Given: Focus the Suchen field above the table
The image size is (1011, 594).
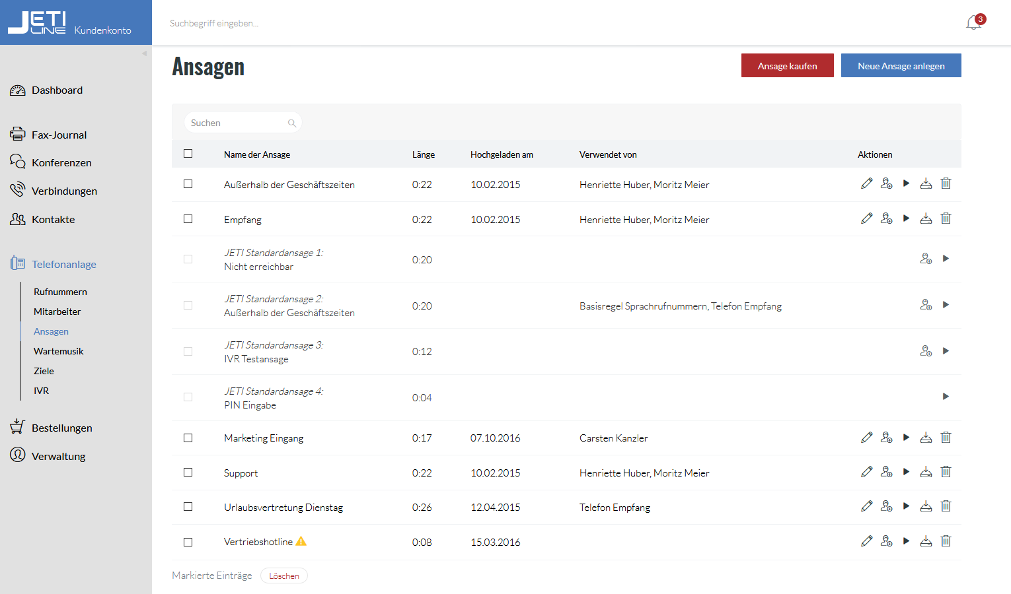Looking at the screenshot, I should click(x=243, y=123).
